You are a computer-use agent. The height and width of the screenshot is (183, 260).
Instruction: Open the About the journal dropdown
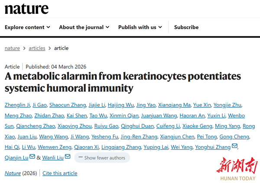tap(84, 27)
